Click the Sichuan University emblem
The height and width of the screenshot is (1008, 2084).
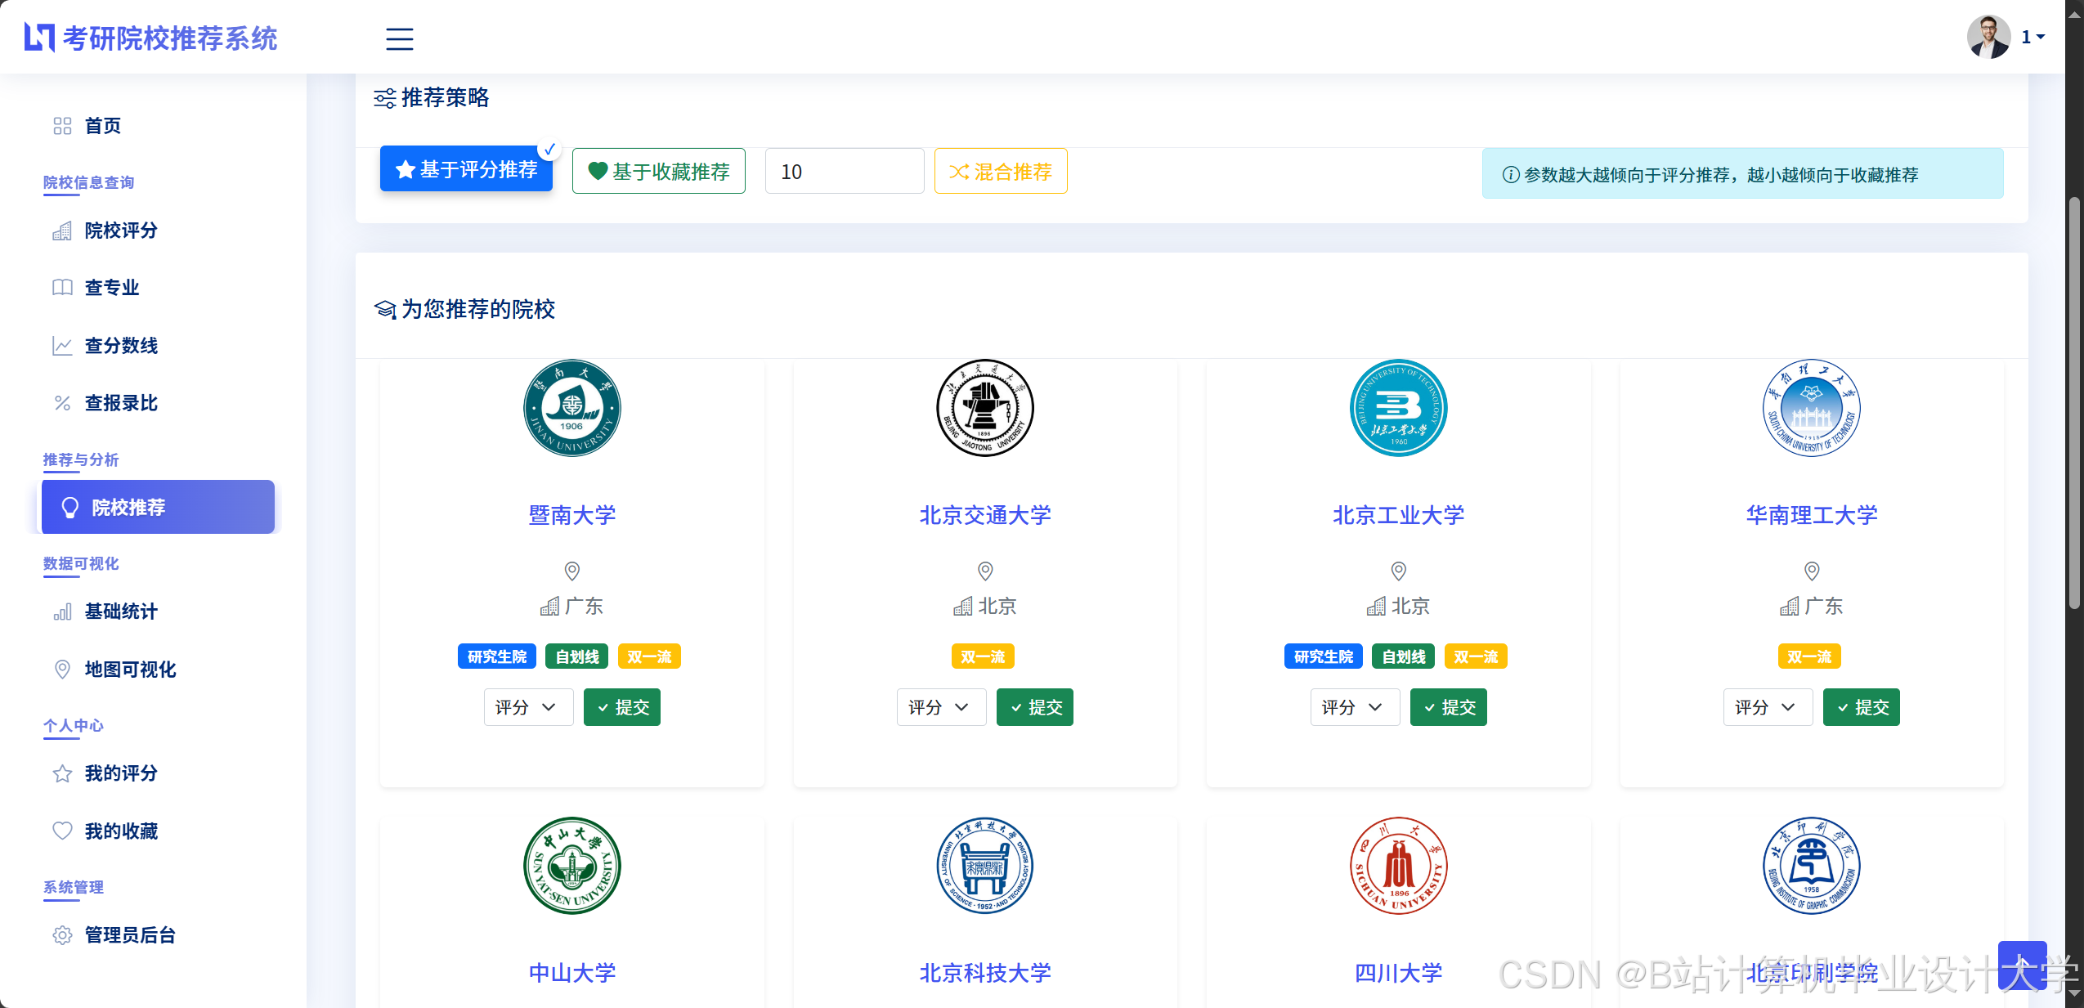pos(1397,866)
